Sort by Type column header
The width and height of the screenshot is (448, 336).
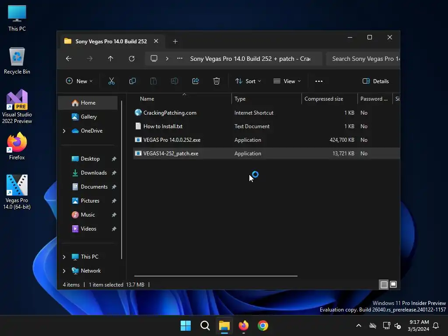coord(266,99)
